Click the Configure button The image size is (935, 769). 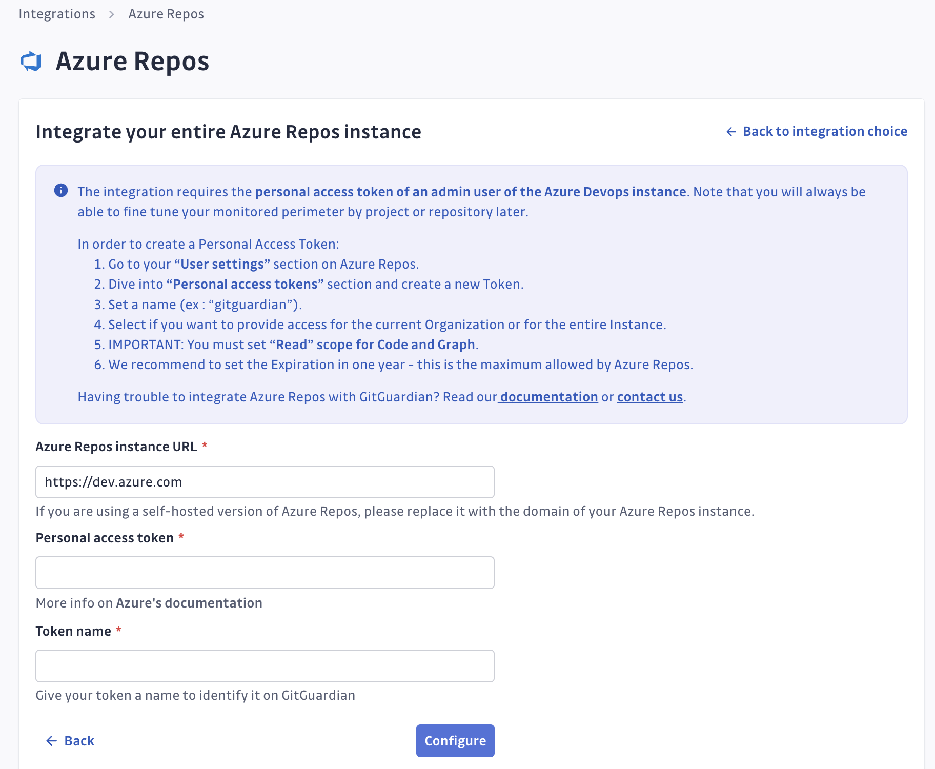[x=455, y=741]
